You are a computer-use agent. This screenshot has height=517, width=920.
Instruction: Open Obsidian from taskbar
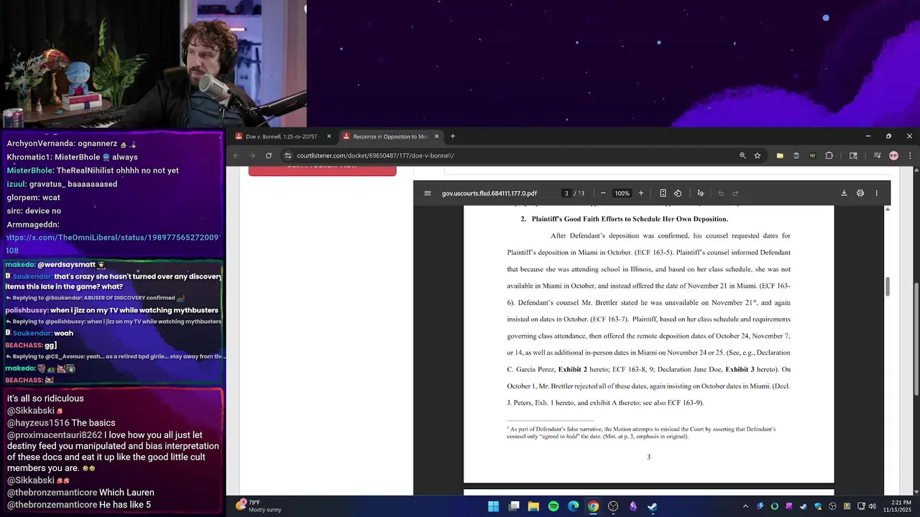(633, 506)
